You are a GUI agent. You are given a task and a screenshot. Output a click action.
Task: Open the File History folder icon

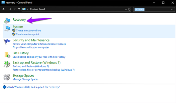[7, 55]
